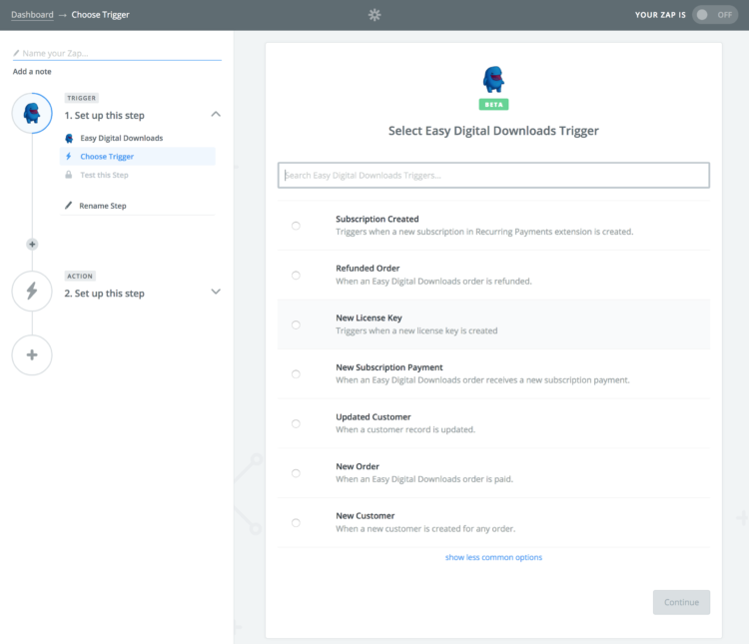Click the ACTION label tag
Image resolution: width=749 pixels, height=644 pixels.
(80, 277)
